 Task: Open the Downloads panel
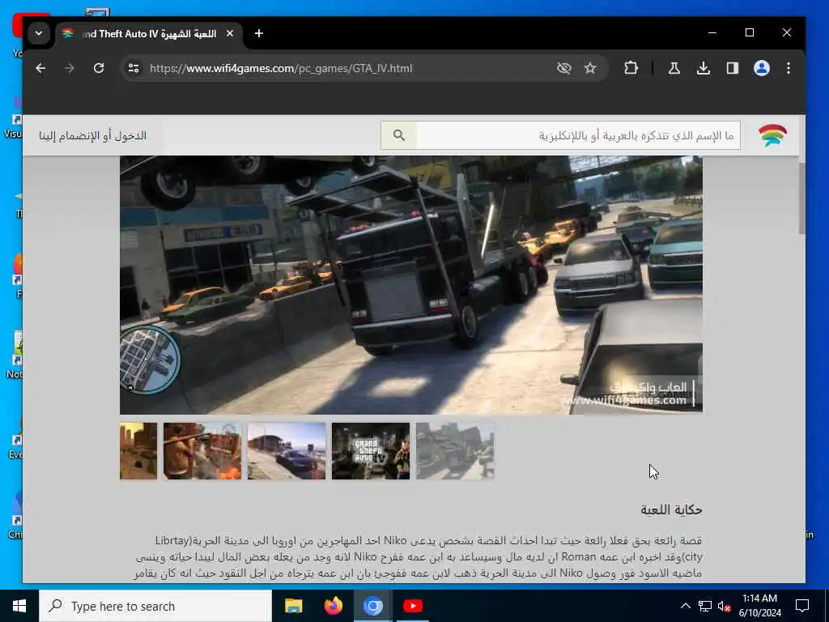tap(704, 68)
